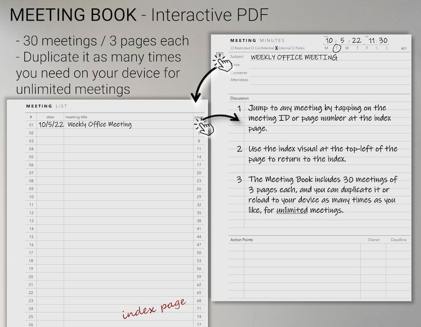This screenshot has height=327, width=421.
Task: Jump to page number 8
Action: 199,141
